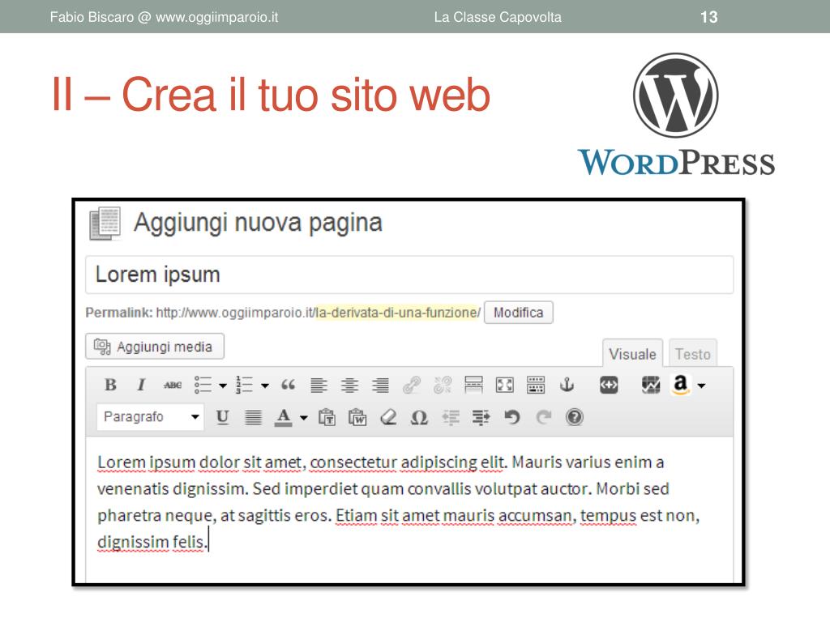Open bulleted list style dropdown arrow
Viewport: 830px width, 622px height.
[x=223, y=386]
